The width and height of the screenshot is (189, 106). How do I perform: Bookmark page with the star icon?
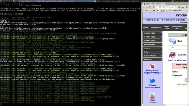(x=176, y=7)
